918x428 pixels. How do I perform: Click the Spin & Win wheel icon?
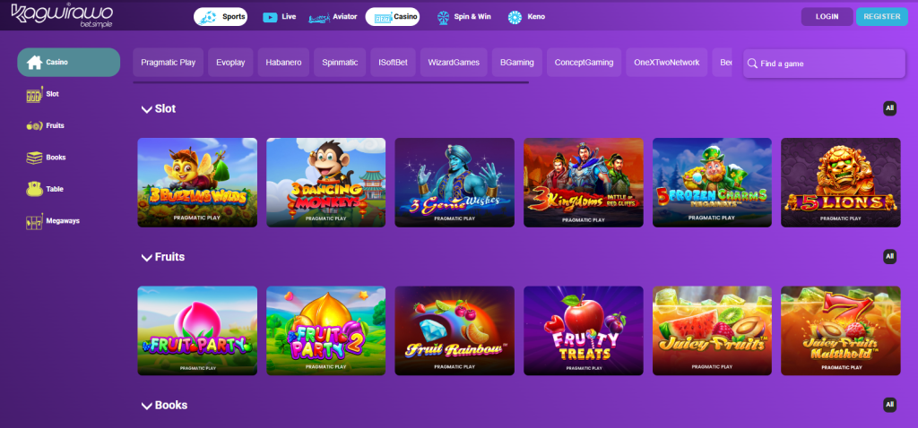pyautogui.click(x=443, y=18)
